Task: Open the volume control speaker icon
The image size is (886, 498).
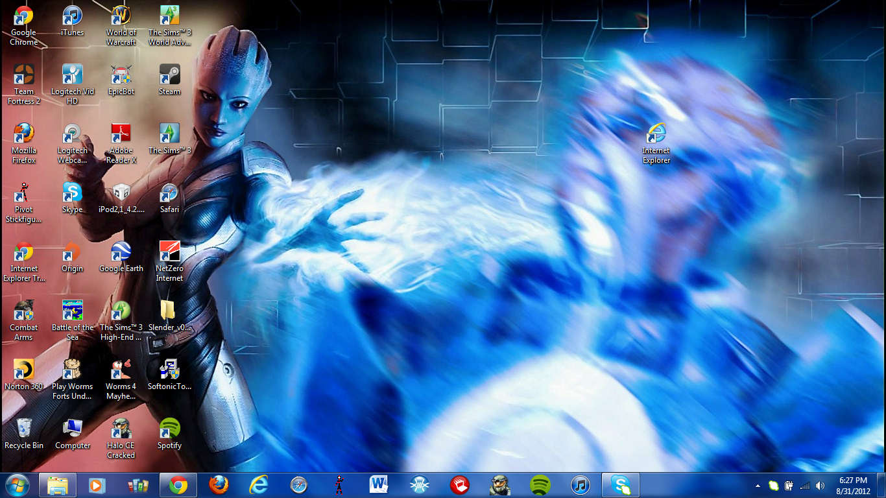Action: pyautogui.click(x=820, y=486)
